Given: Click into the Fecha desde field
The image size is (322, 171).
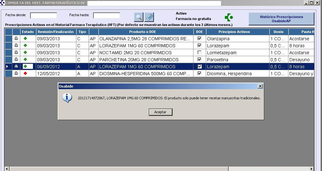Looking at the screenshot, I should 43,15.
